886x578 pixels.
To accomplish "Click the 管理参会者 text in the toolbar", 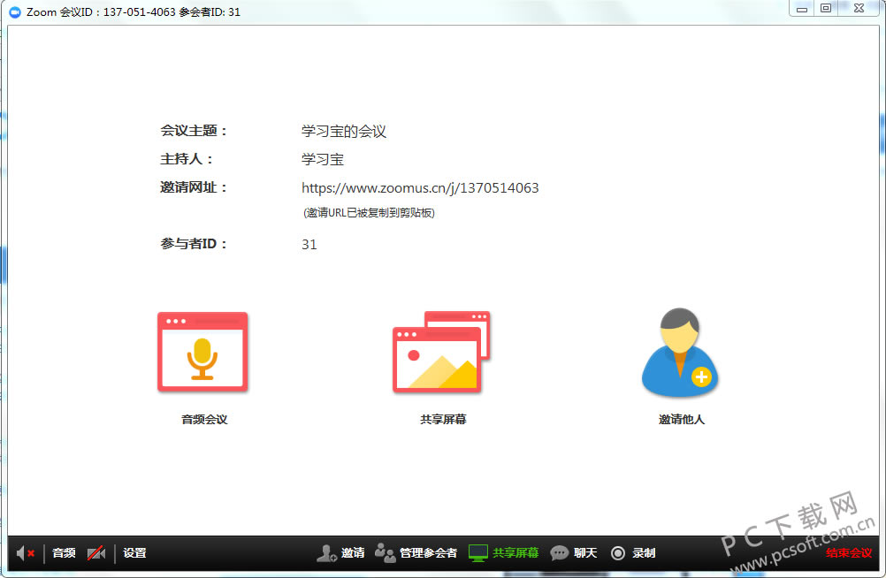I will pyautogui.click(x=428, y=553).
